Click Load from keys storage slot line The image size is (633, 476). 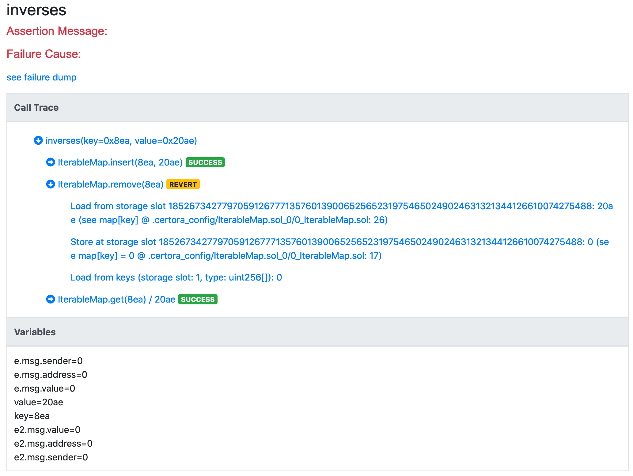tap(176, 277)
